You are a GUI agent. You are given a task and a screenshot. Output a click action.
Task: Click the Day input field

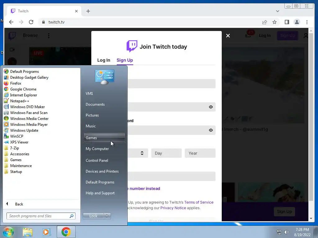166,153
